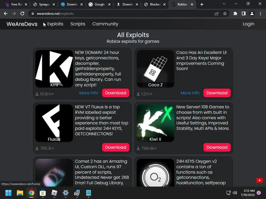The height and width of the screenshot is (199, 266).
Task: Click the site lock icon in address bar
Action: pyautogui.click(x=33, y=13)
